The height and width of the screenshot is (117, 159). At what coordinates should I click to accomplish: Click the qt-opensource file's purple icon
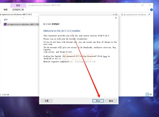tap(5, 24)
